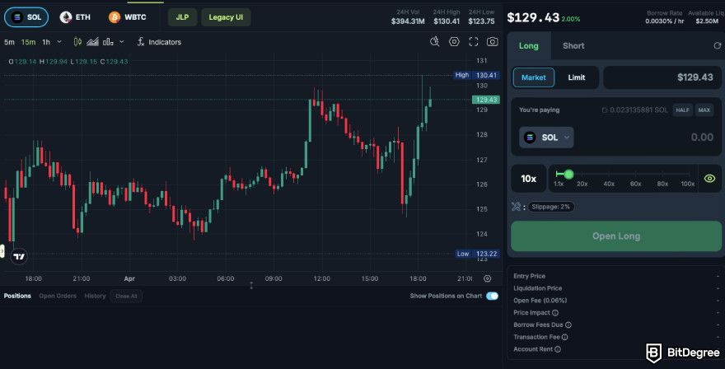
Task: Select the SOL market pill
Action: (x=26, y=17)
